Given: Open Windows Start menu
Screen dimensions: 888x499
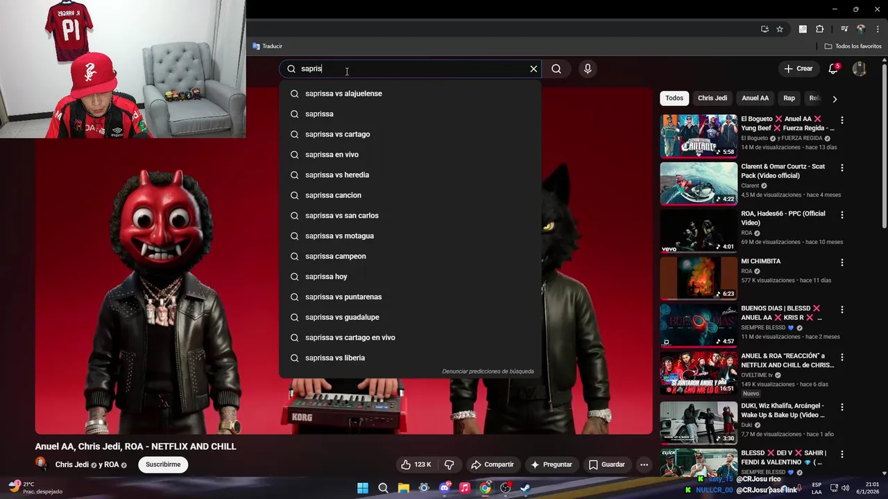Looking at the screenshot, I should (363, 488).
